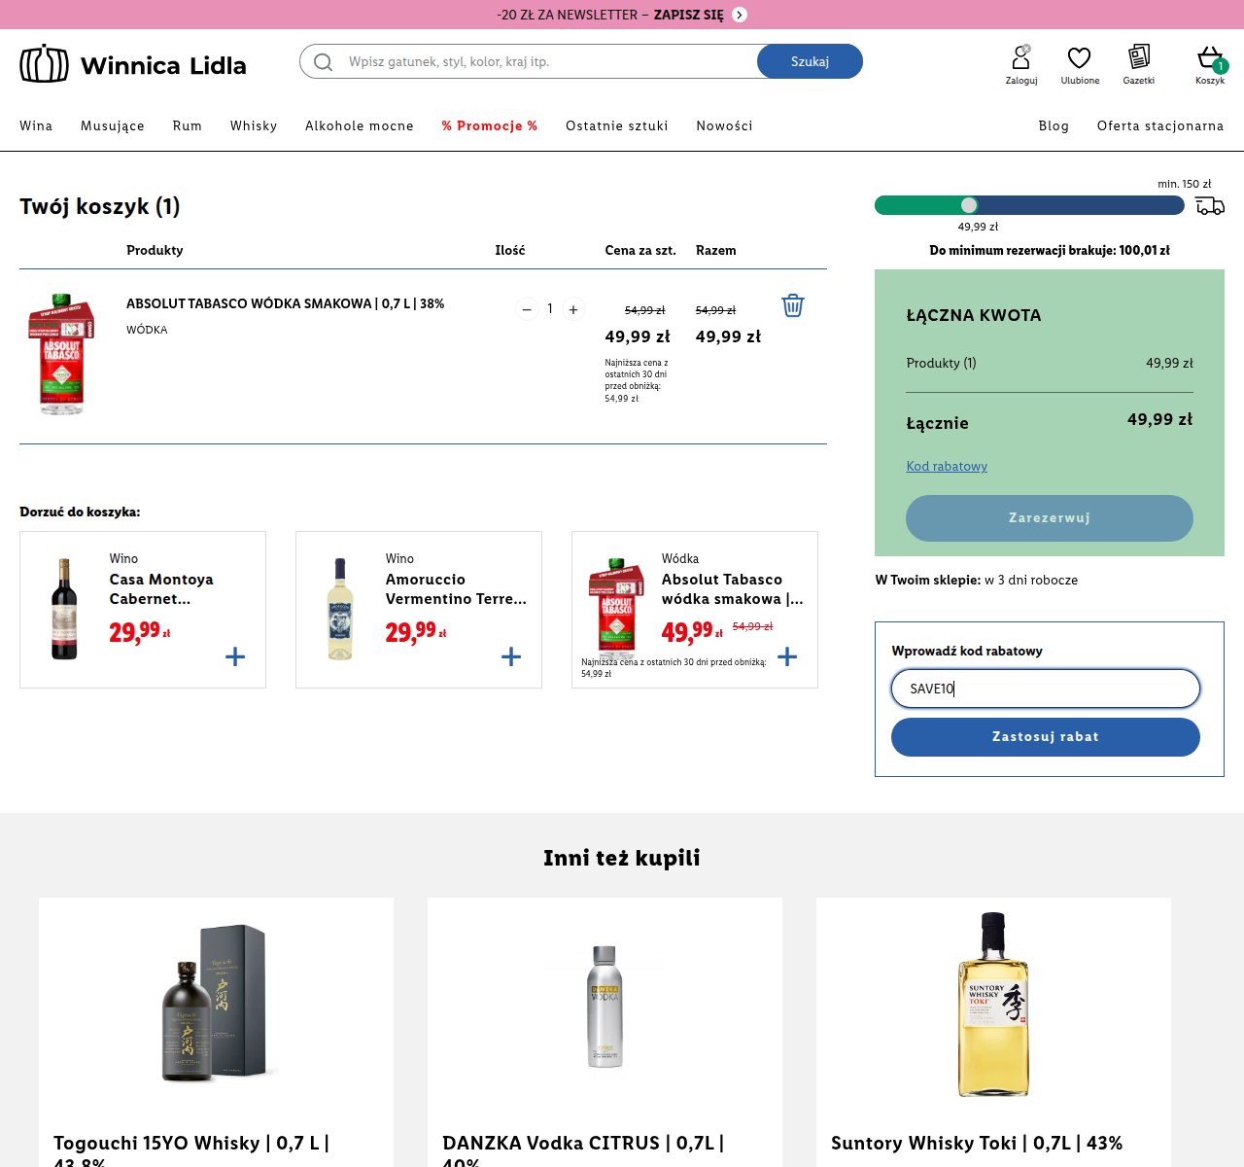The height and width of the screenshot is (1167, 1244).
Task: Open DANZKA Vodka CITRUS image
Action: (x=605, y=1006)
